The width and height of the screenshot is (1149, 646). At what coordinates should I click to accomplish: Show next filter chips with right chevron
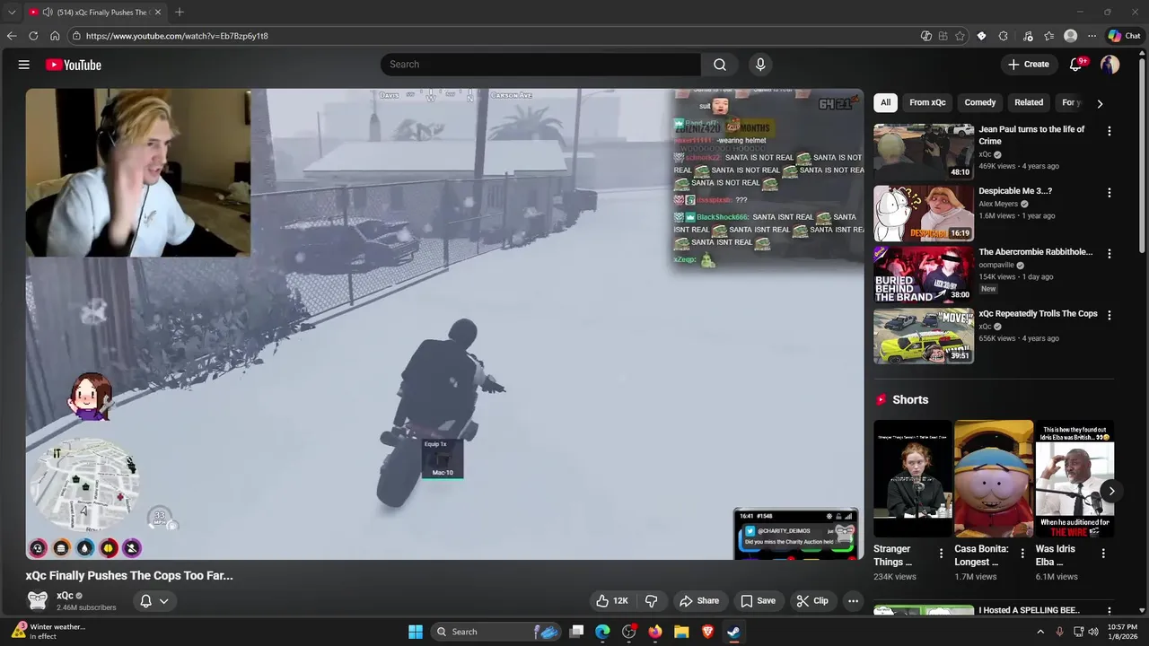(1100, 103)
